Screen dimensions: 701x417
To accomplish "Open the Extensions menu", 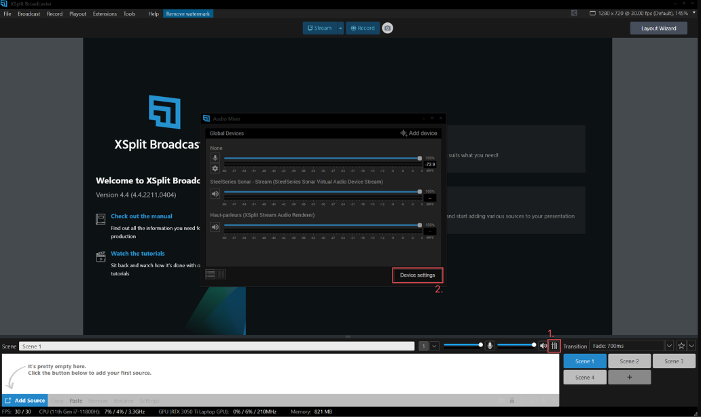I will [105, 14].
